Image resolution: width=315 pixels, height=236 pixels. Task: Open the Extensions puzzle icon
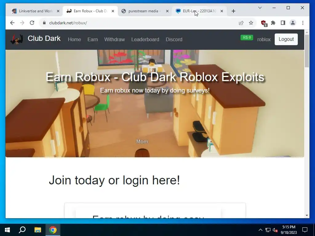pos(273,23)
